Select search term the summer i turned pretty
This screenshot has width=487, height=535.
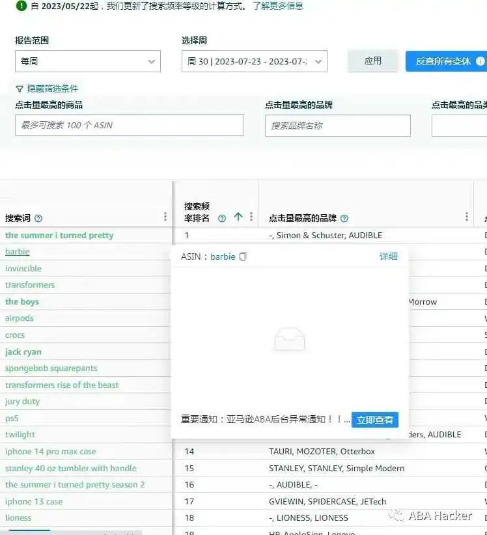pos(59,236)
